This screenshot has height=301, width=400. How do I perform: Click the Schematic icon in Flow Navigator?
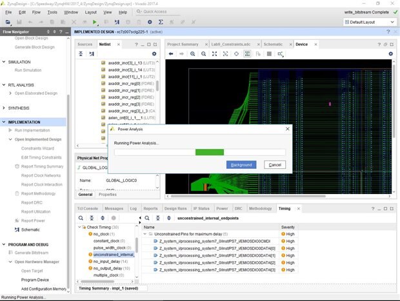pyautogui.click(x=17, y=229)
